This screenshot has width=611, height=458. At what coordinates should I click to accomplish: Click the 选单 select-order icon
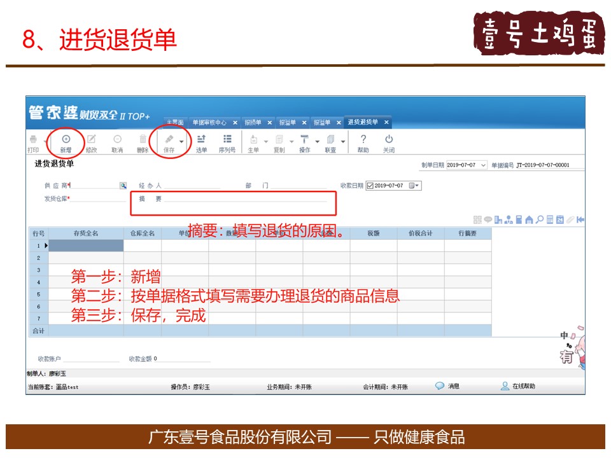click(x=201, y=140)
